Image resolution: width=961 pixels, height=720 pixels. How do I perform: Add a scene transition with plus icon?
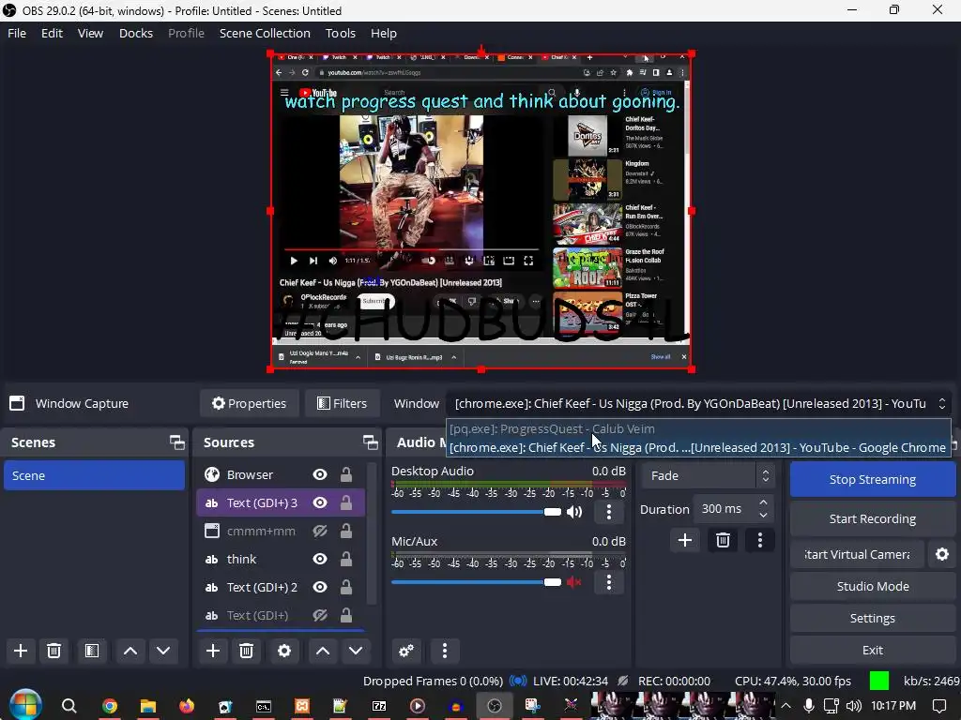coord(685,540)
